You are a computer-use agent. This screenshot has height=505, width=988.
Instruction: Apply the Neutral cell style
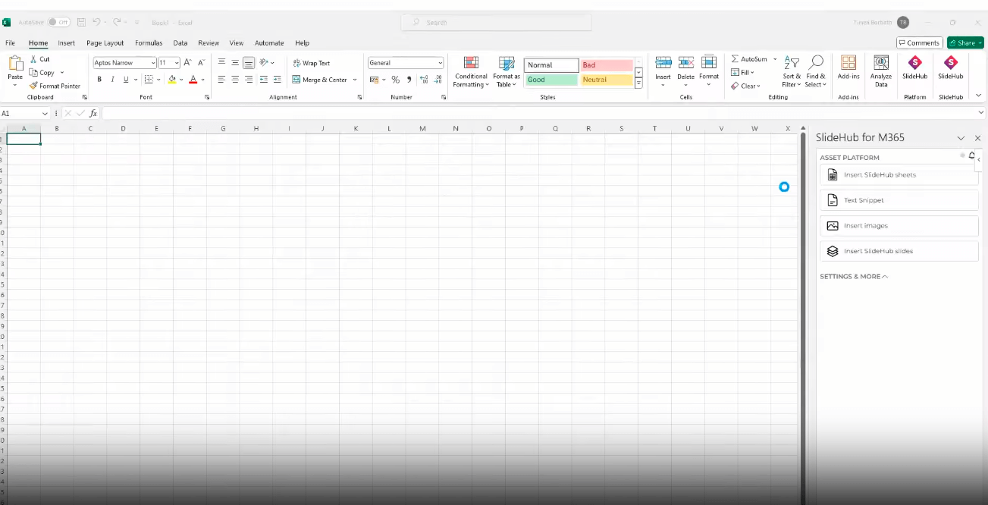[x=606, y=80]
